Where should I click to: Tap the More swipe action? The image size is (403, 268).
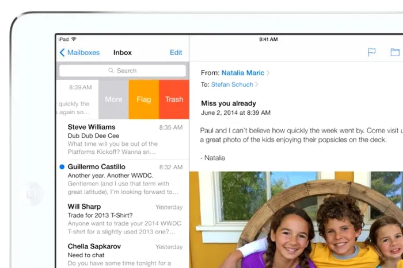(x=113, y=99)
